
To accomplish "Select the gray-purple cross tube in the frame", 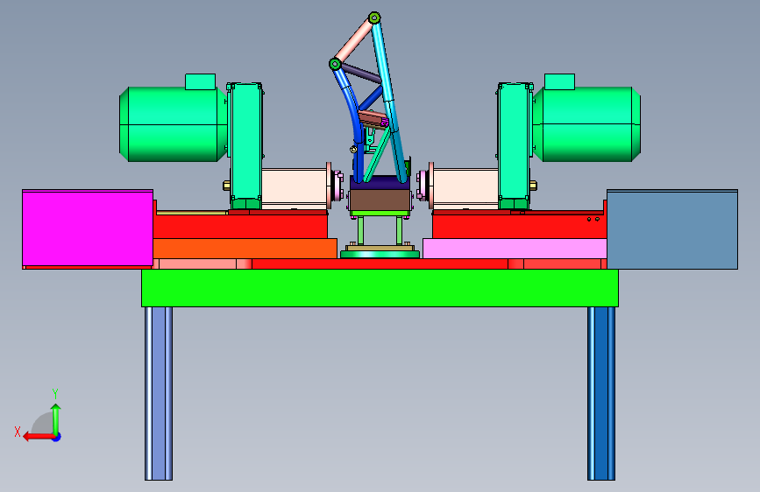I will tap(361, 74).
